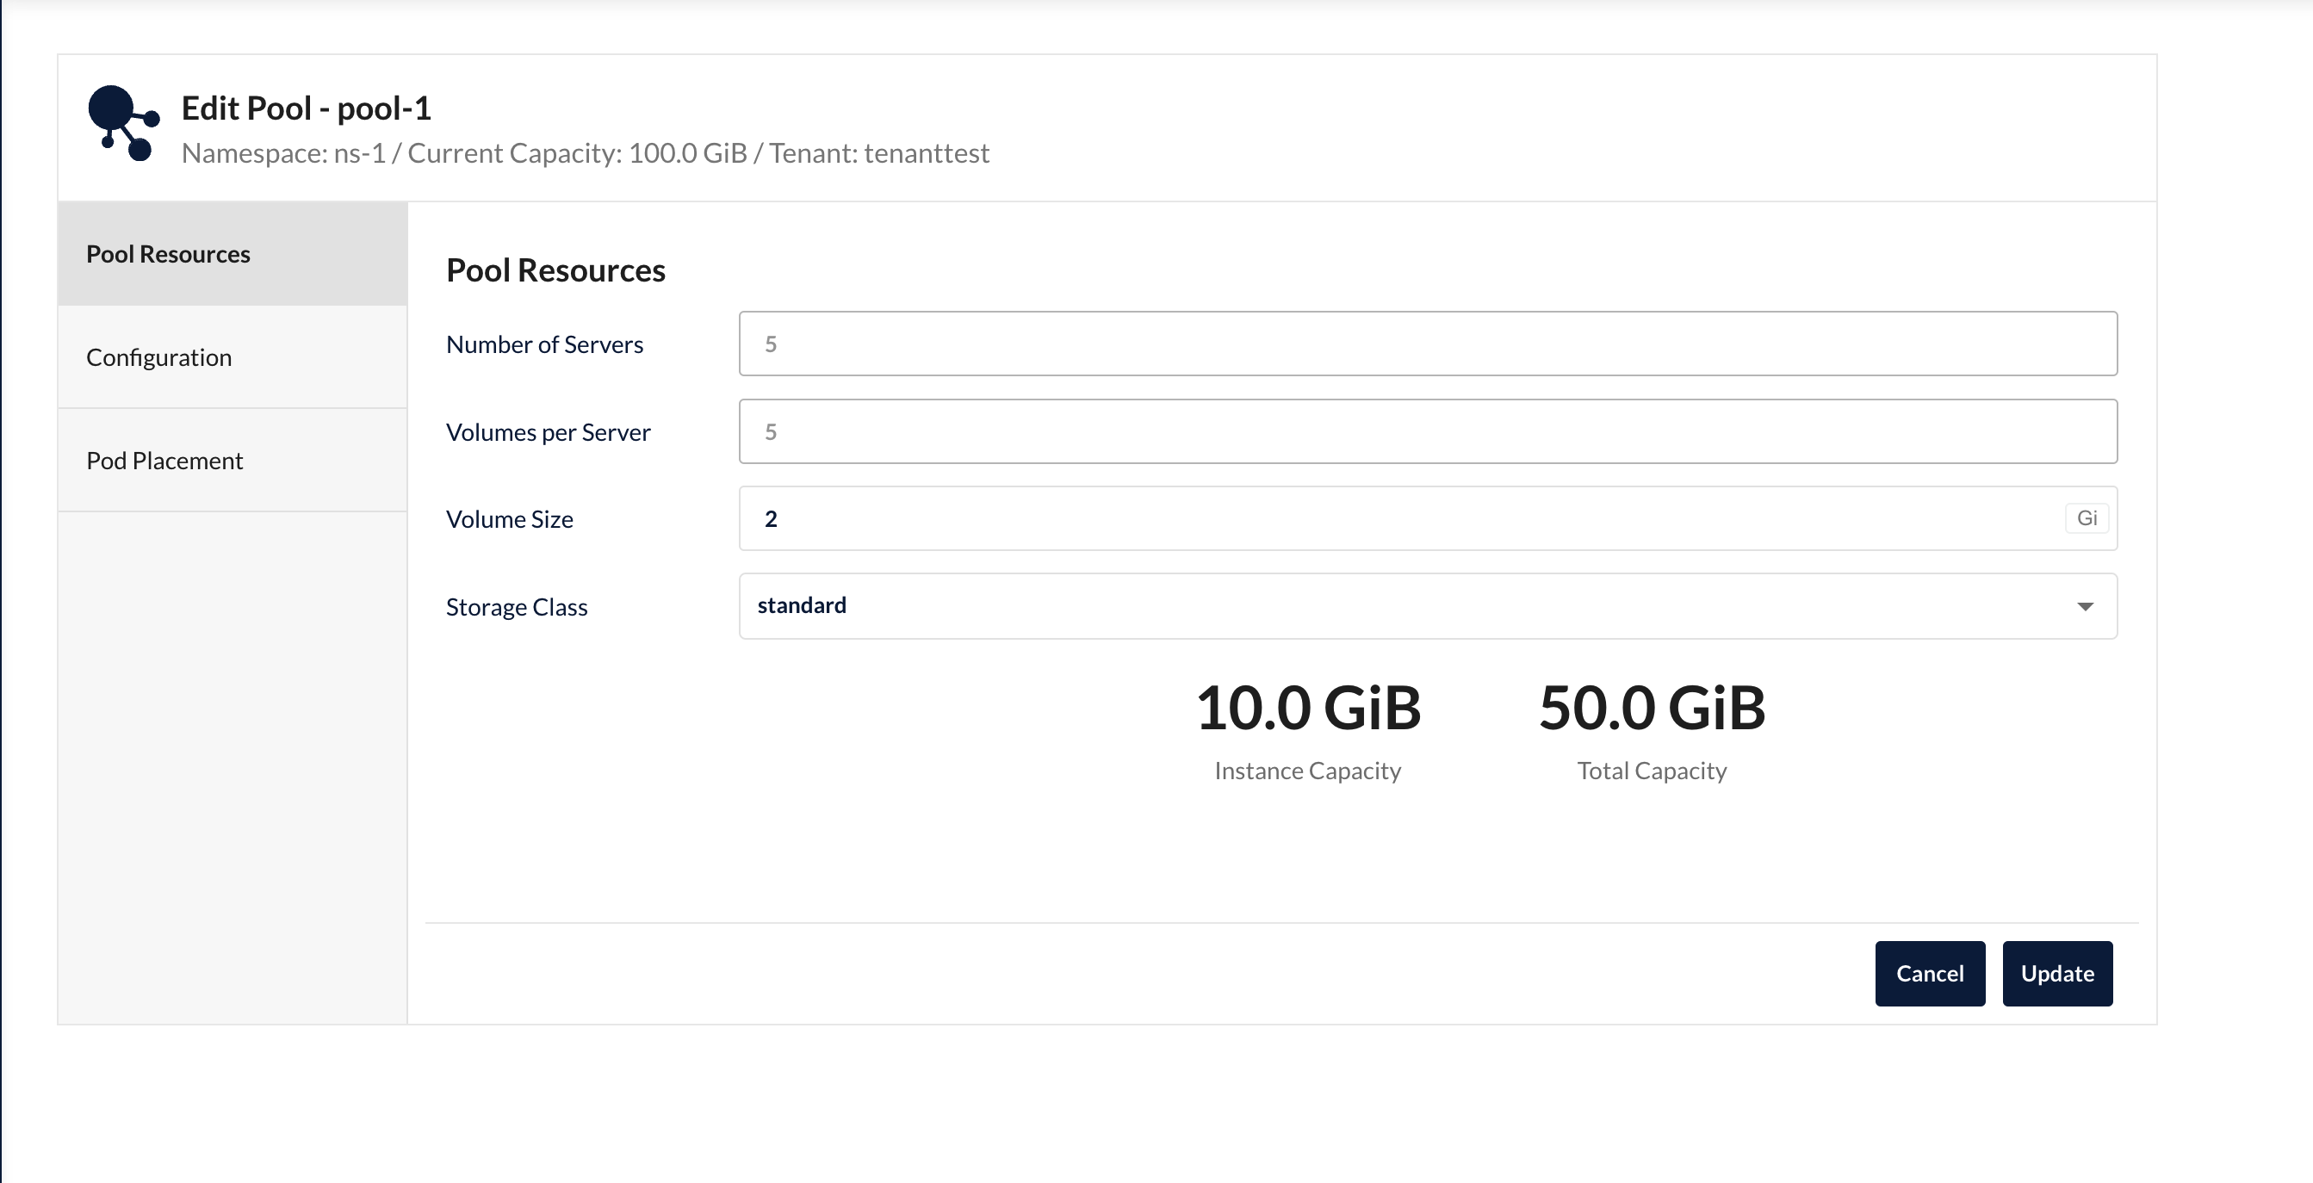Click the Storage Class label
Screen dimensions: 2313x1183
pos(517,608)
